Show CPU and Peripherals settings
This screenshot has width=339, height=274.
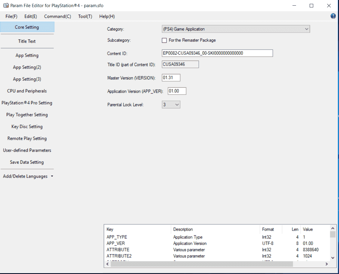pyautogui.click(x=27, y=91)
